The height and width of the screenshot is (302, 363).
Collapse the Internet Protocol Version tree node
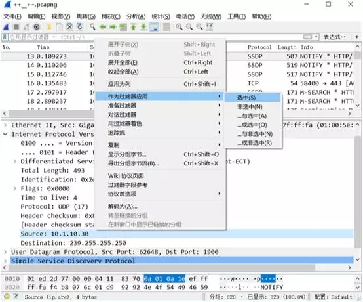(x=5, y=135)
